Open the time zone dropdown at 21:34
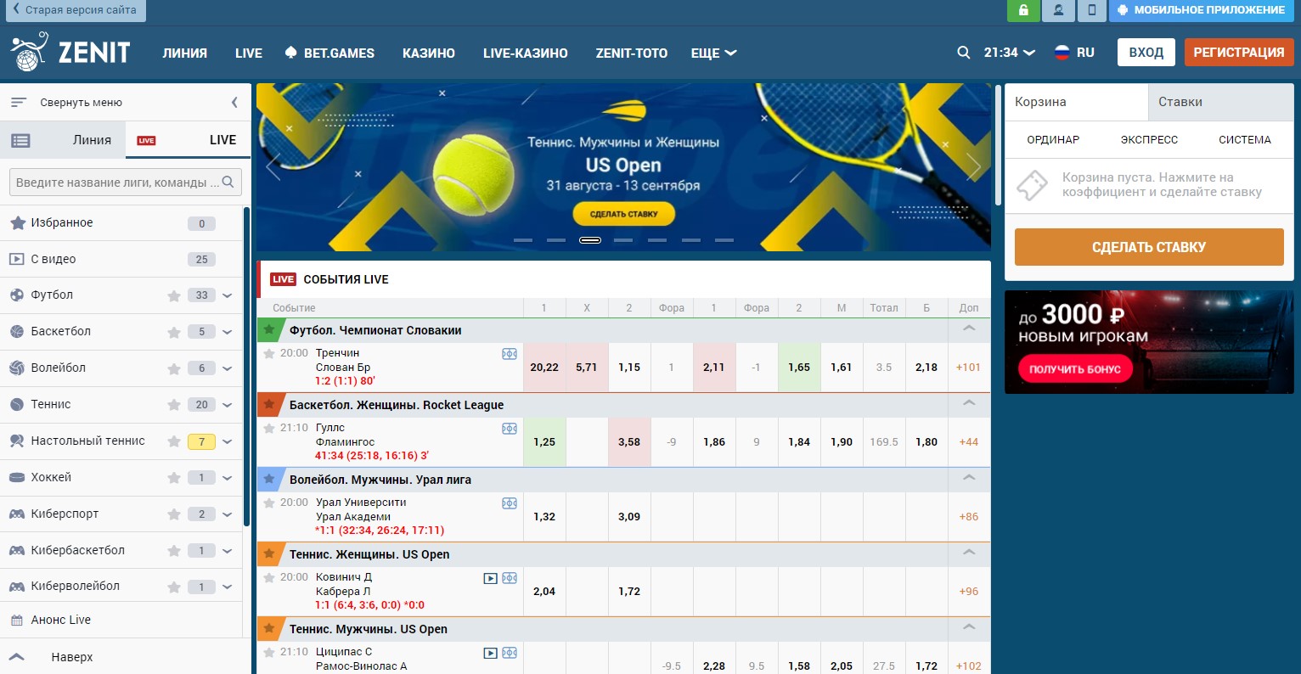 coord(1009,53)
